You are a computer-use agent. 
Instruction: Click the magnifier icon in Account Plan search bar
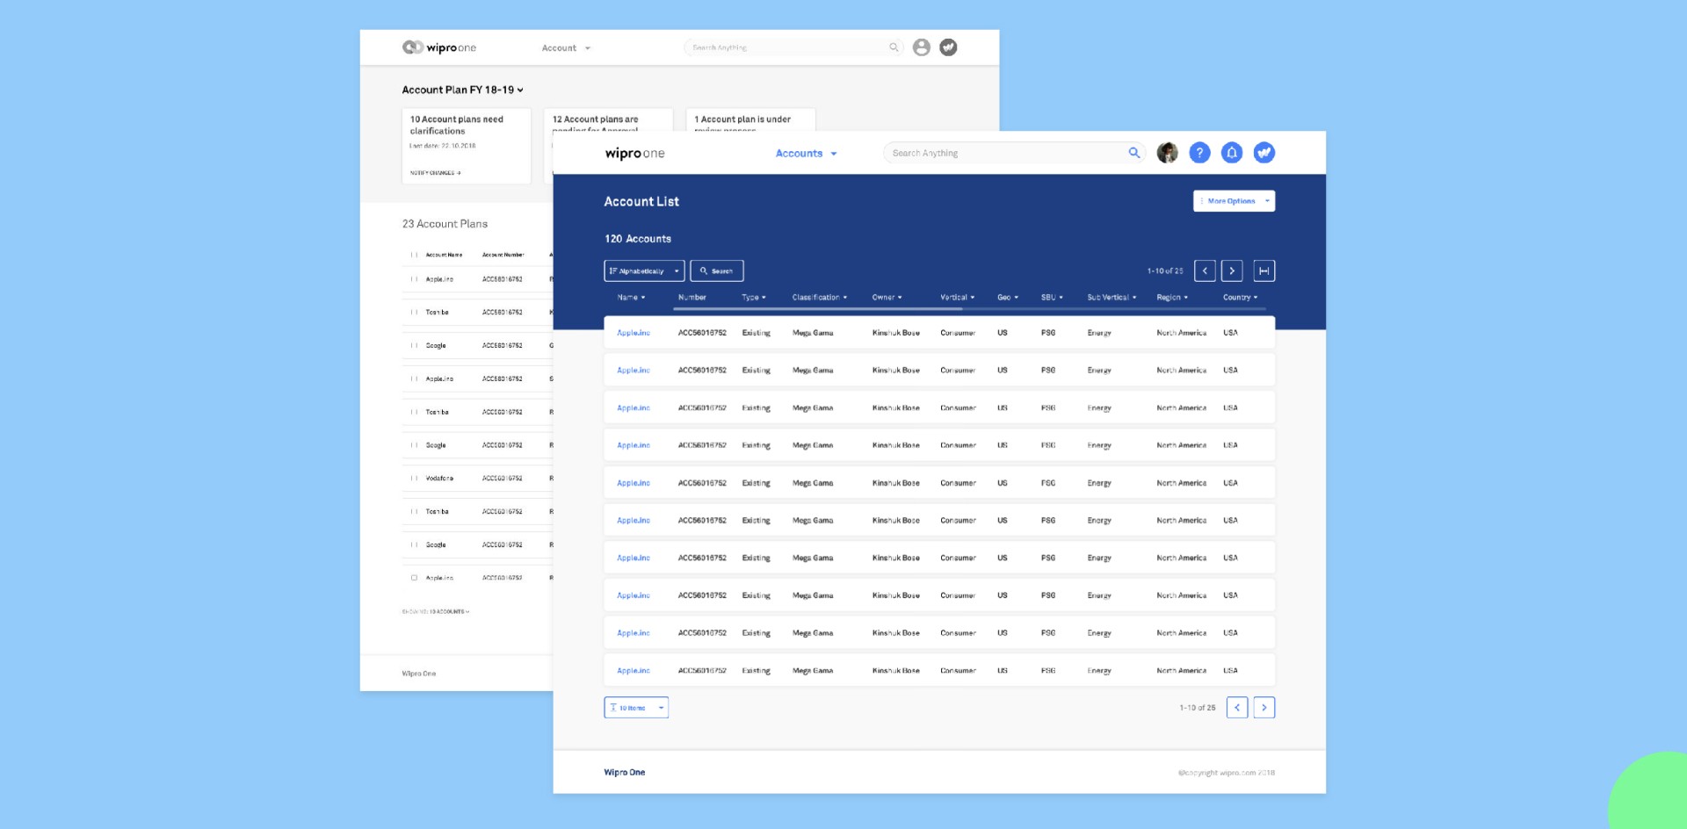894,47
